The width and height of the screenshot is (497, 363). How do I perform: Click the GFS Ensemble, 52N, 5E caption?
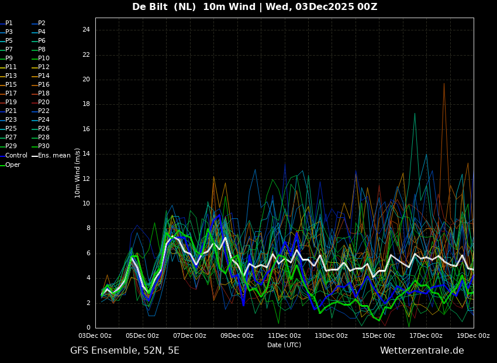coord(125,351)
